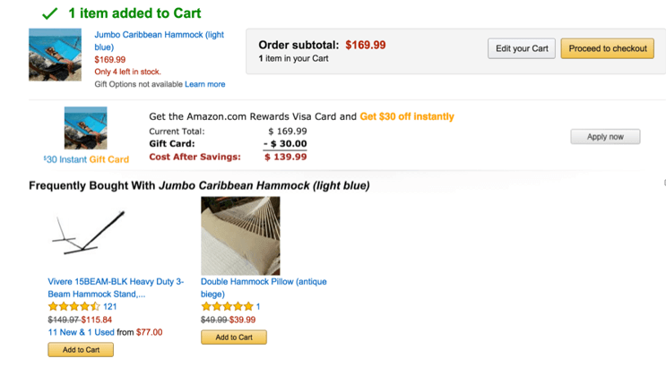This screenshot has height=367, width=666.
Task: Open the Vivere hammock stand image
Action: click(x=89, y=233)
